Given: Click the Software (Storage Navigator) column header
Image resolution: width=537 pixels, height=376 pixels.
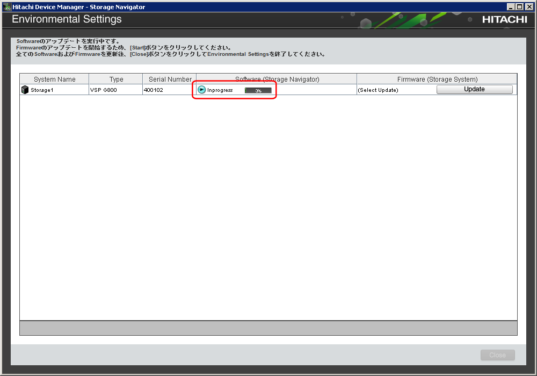Looking at the screenshot, I should click(277, 79).
